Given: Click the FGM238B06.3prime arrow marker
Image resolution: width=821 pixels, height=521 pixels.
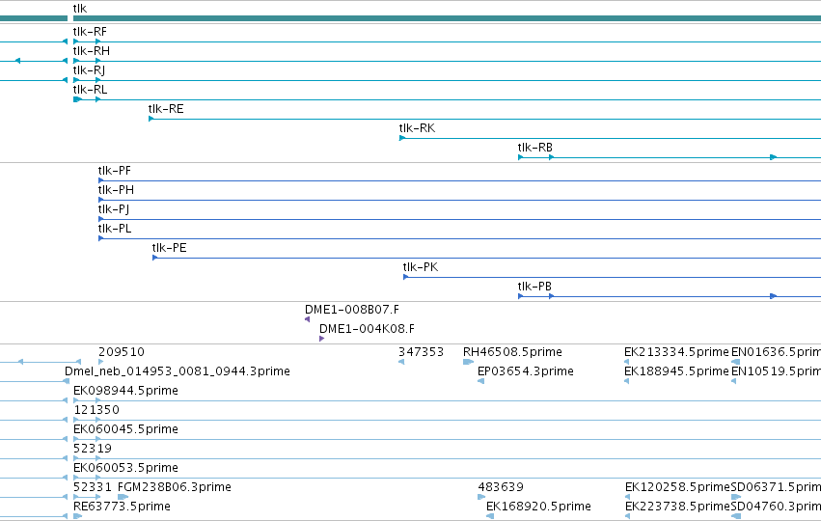Looking at the screenshot, I should [123, 497].
